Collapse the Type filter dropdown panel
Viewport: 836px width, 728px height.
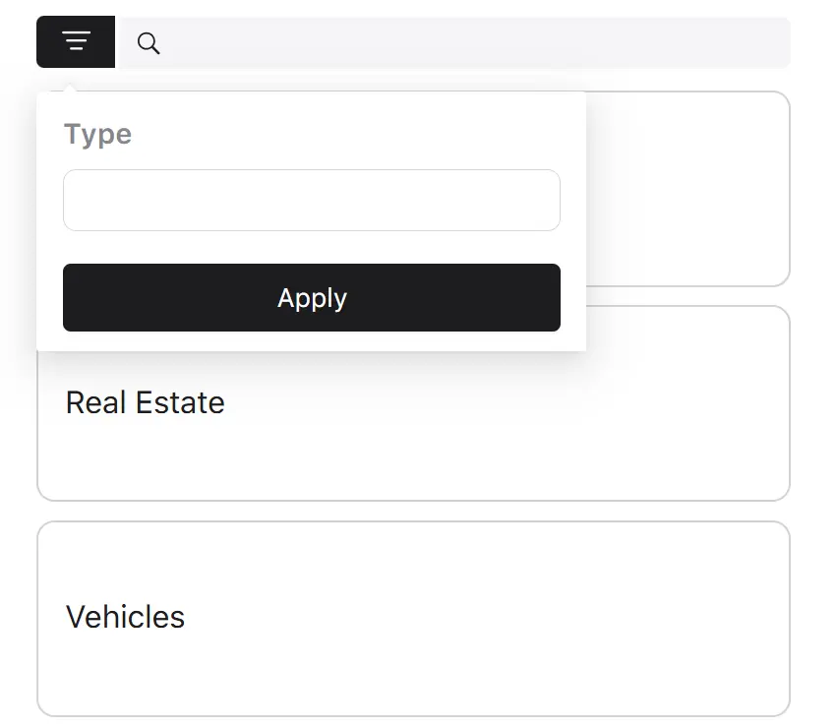[76, 41]
